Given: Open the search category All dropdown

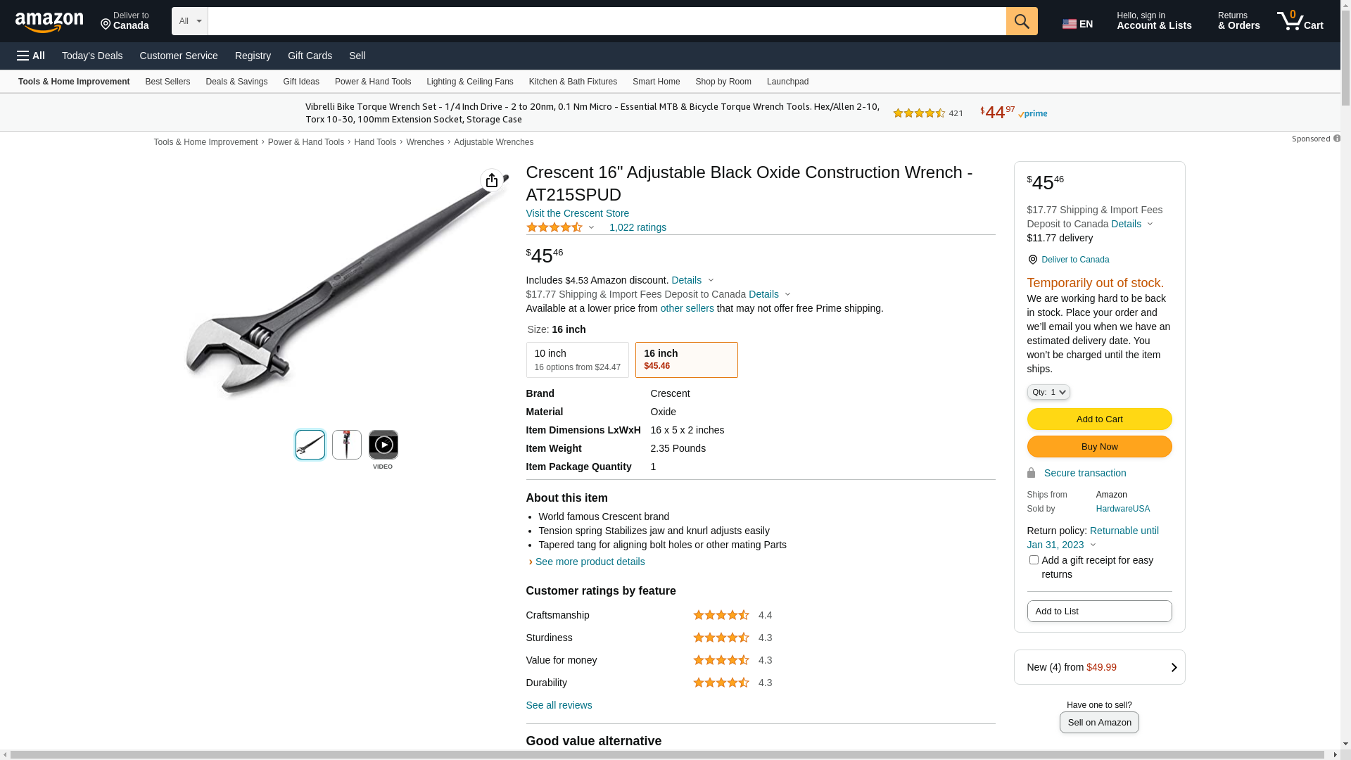Looking at the screenshot, I should [189, 21].
